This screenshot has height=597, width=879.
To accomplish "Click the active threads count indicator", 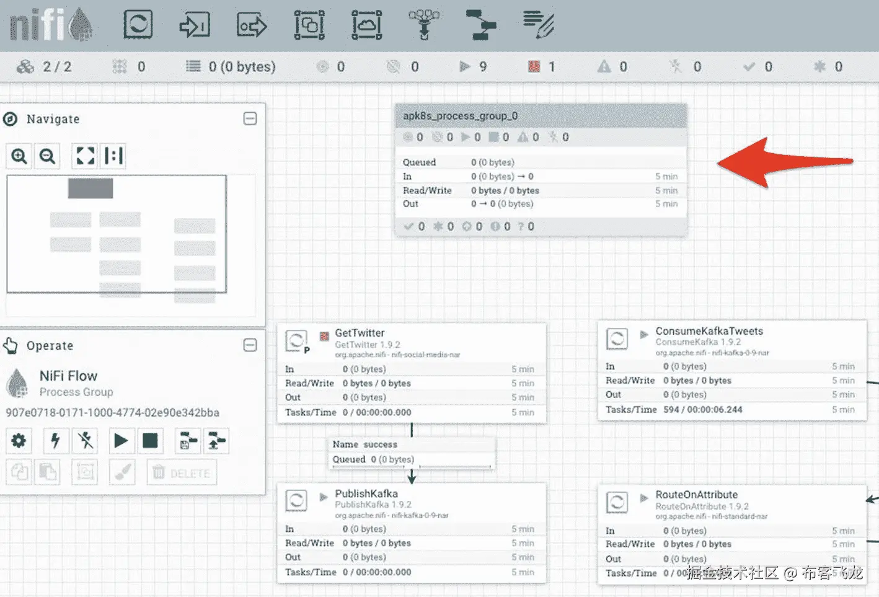I will click(129, 66).
